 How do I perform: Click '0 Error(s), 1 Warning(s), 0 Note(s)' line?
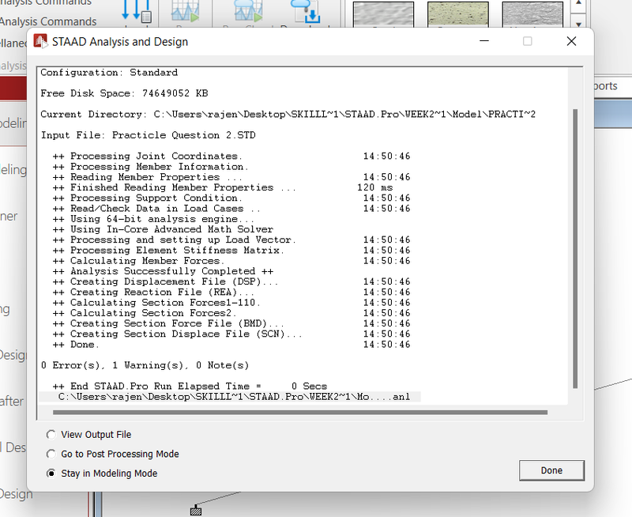[x=145, y=365]
